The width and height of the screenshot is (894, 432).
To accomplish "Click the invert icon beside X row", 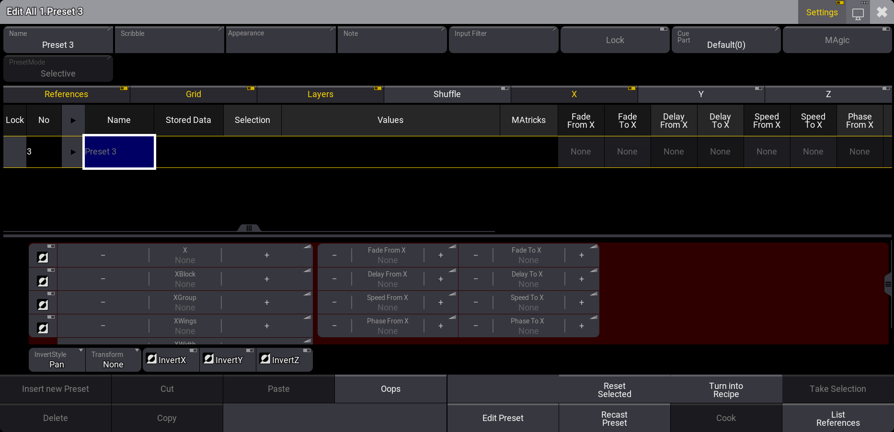I will 43,257.
